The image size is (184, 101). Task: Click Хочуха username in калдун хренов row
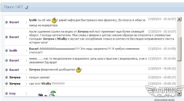pyautogui.click(x=15, y=77)
